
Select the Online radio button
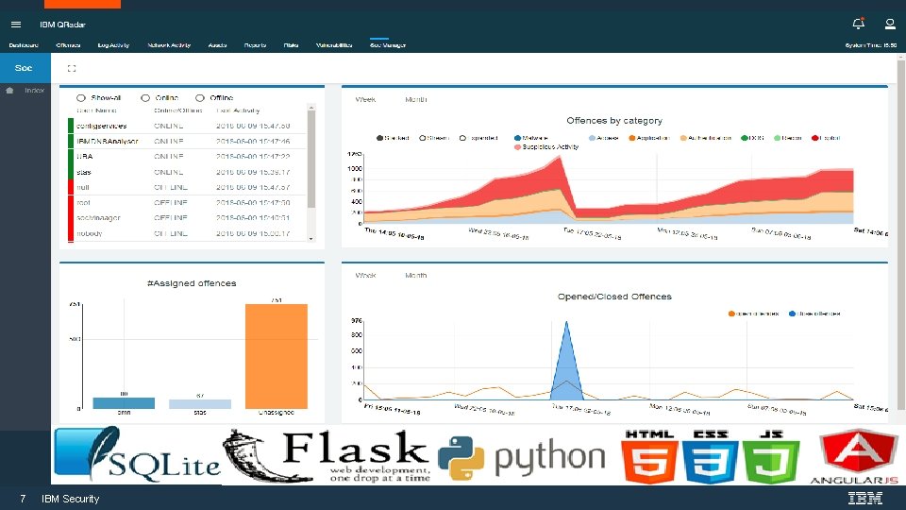pyautogui.click(x=145, y=98)
